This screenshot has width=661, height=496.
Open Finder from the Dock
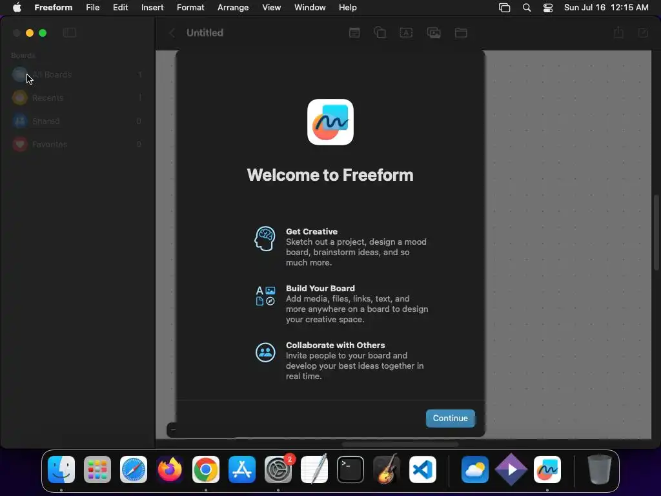coord(61,470)
